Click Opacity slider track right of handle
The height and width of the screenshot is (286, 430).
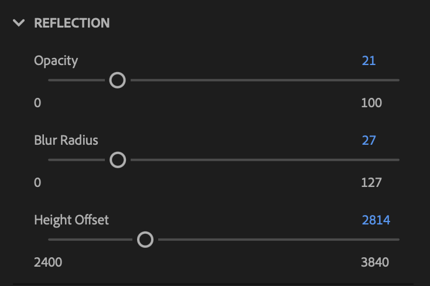264,80
